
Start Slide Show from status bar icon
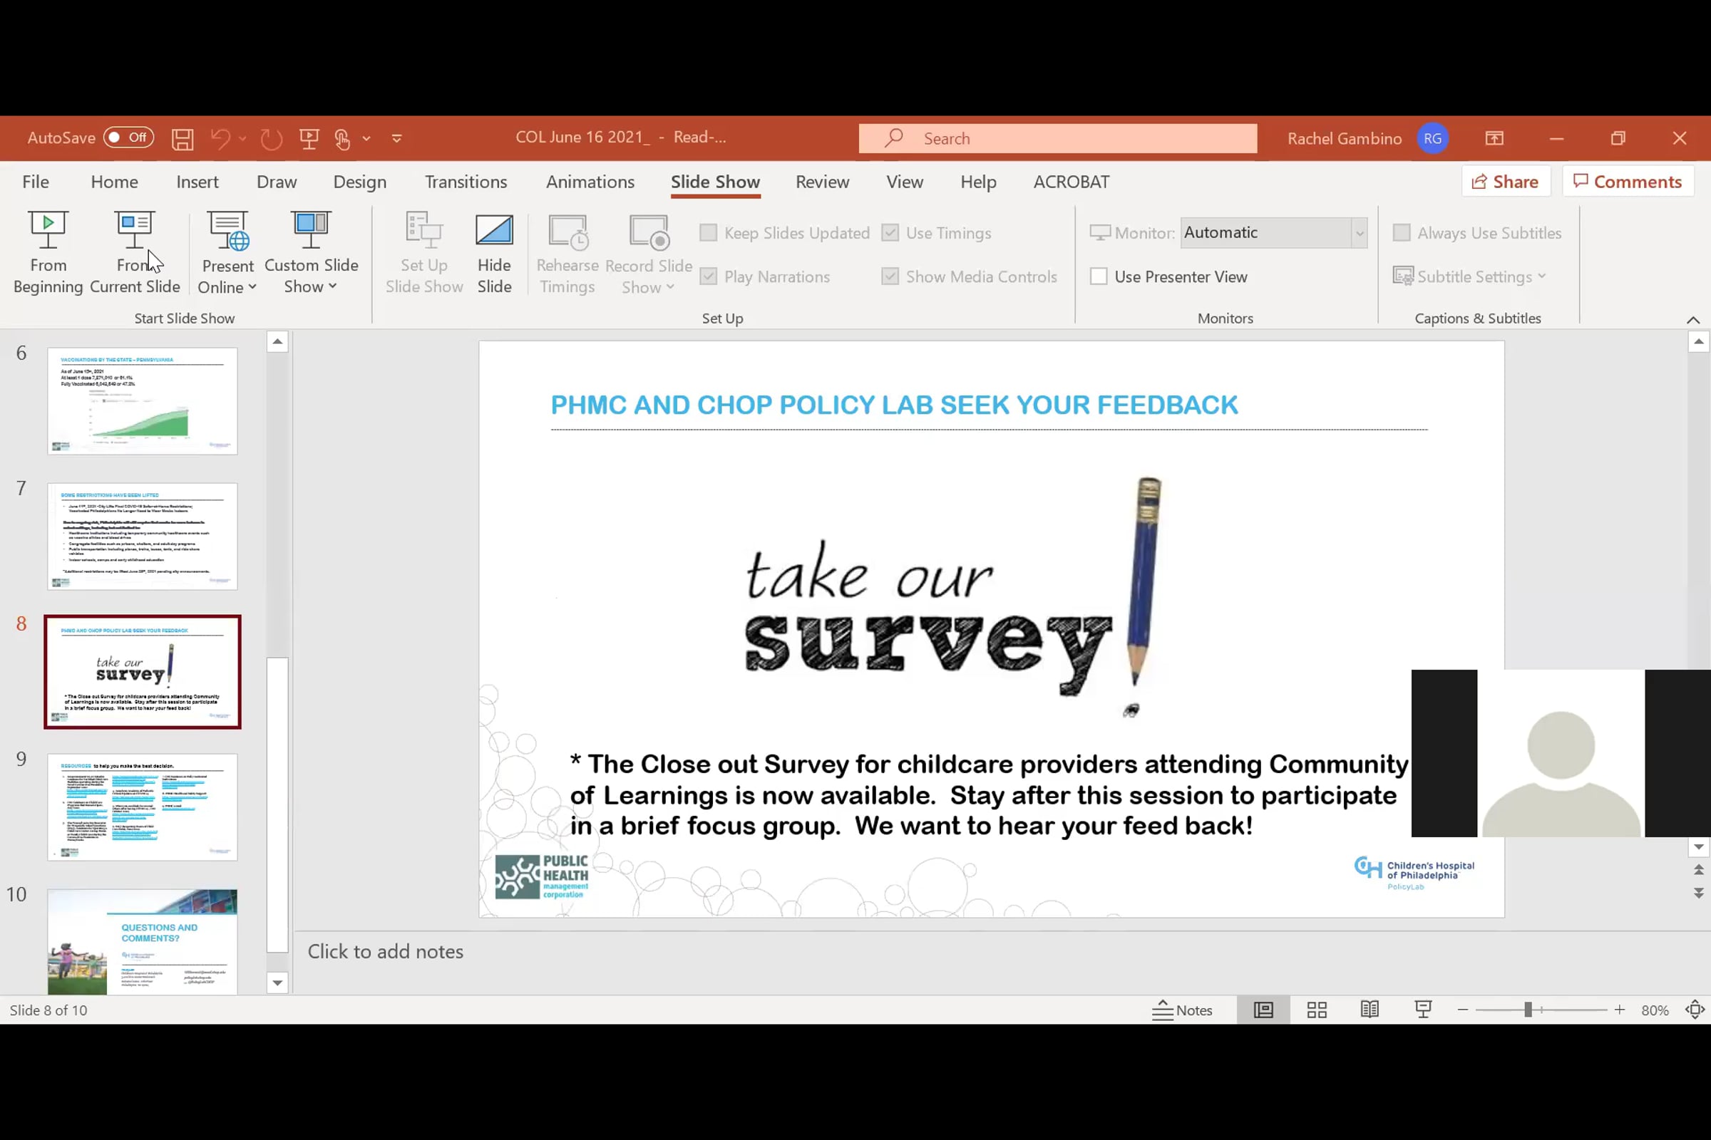1423,1010
